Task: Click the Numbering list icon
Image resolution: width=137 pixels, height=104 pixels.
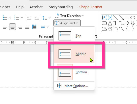Action: click(x=16, y=18)
